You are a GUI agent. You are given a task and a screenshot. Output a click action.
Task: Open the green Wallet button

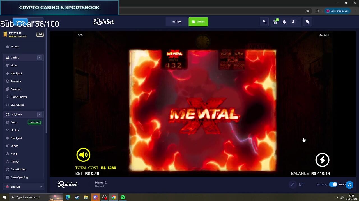[x=198, y=22]
